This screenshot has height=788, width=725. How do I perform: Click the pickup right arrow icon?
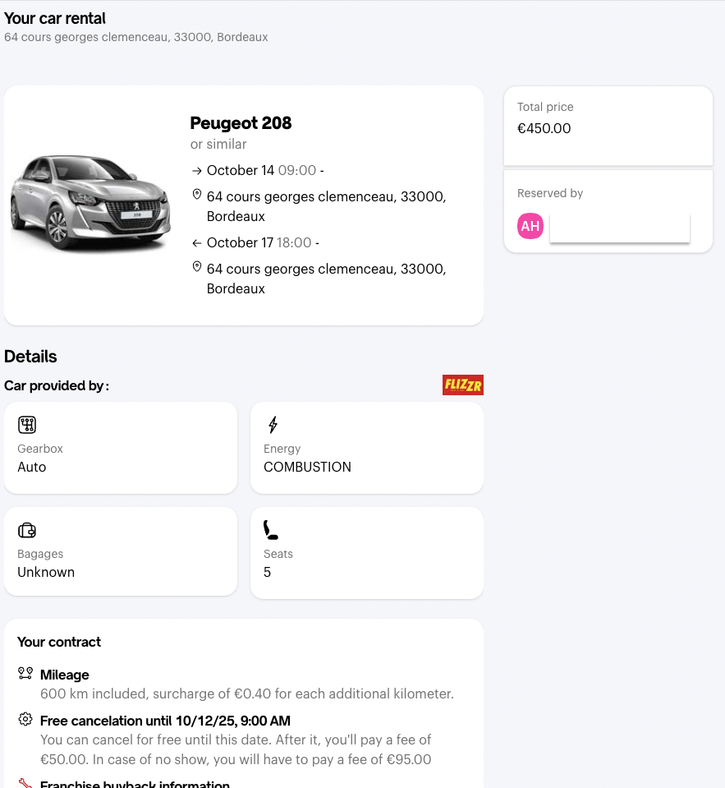tap(196, 171)
